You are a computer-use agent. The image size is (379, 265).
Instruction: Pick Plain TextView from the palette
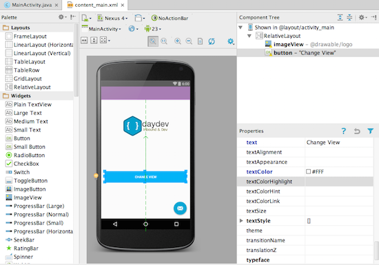(28, 105)
